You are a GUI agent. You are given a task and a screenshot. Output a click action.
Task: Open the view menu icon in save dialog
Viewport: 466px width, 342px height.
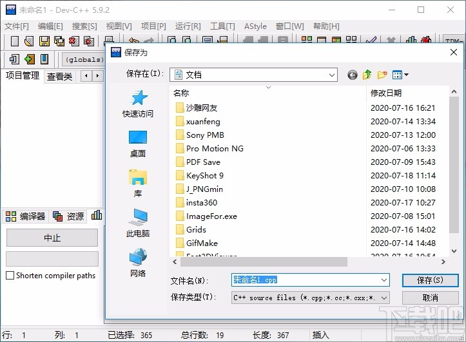pos(400,75)
